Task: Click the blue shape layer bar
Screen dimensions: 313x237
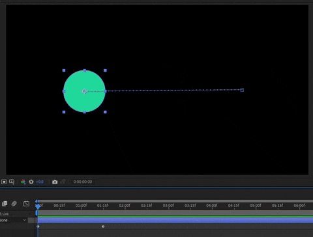Action: [x=175, y=220]
